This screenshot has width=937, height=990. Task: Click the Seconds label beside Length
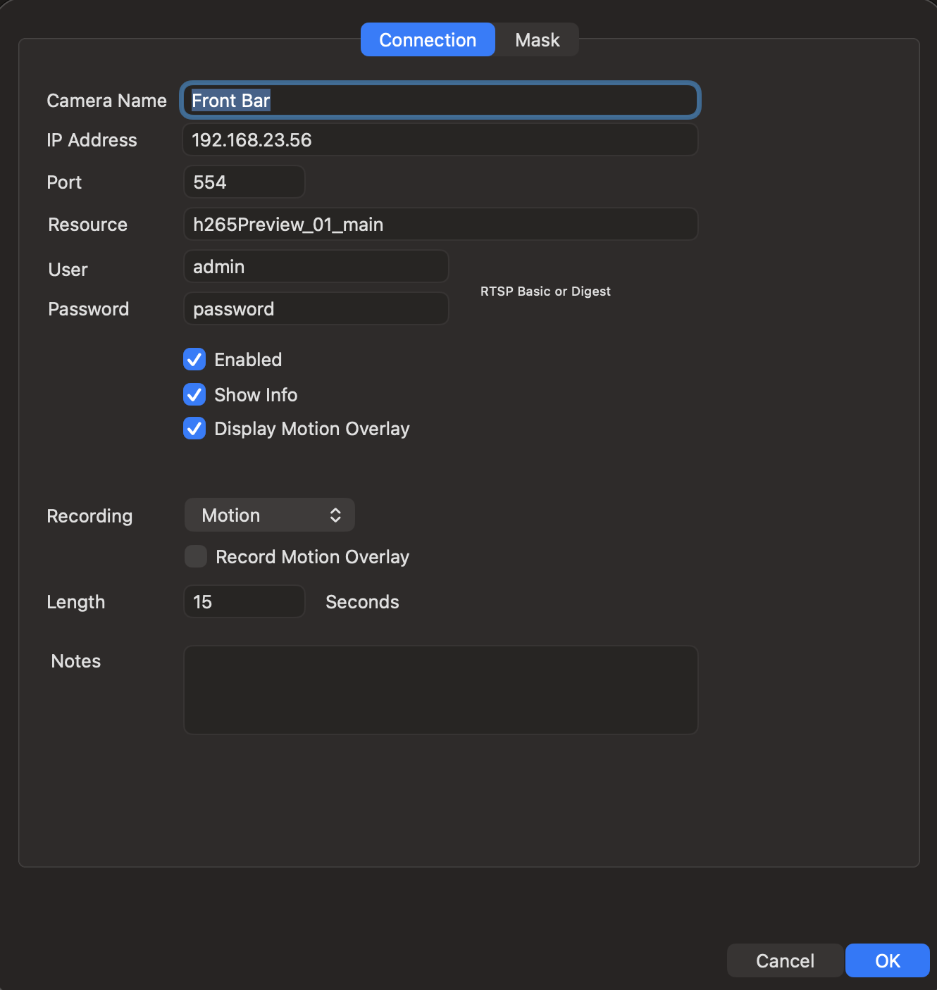click(x=362, y=602)
